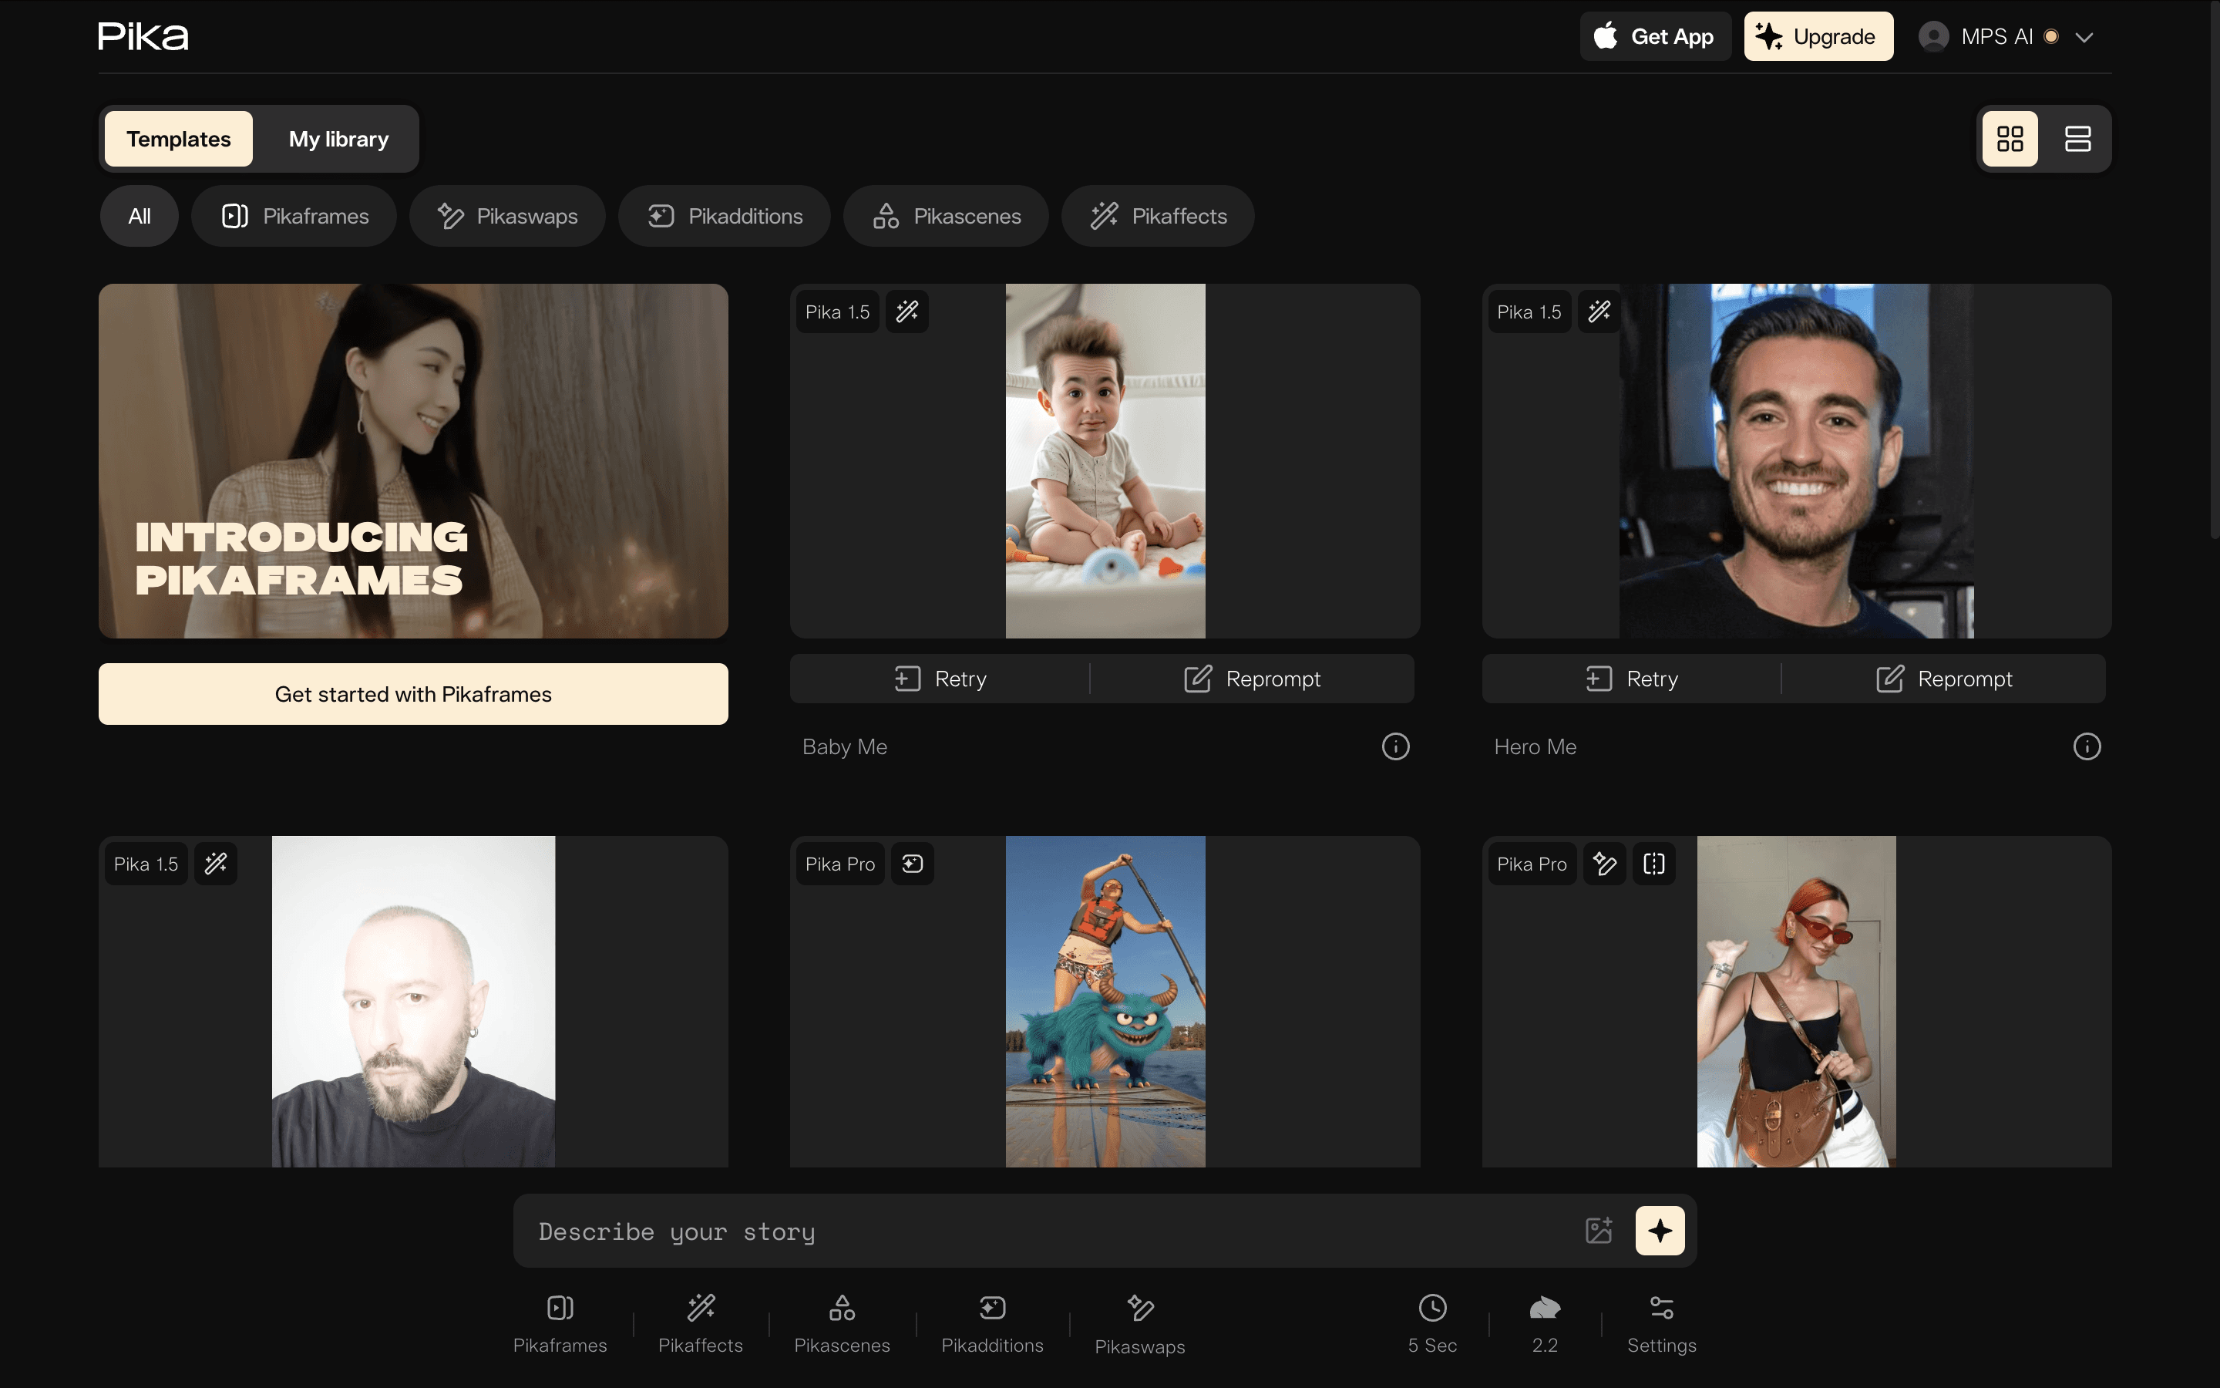Open the paddleboard monster video thumbnail

[1105, 1002]
